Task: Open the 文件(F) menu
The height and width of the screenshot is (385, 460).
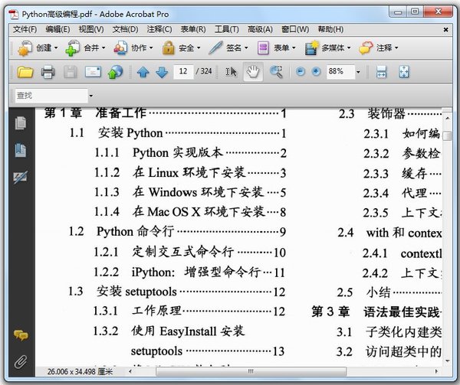Action: 25,29
